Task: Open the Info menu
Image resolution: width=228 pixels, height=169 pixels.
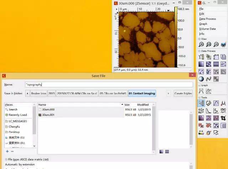Action: (x=202, y=34)
